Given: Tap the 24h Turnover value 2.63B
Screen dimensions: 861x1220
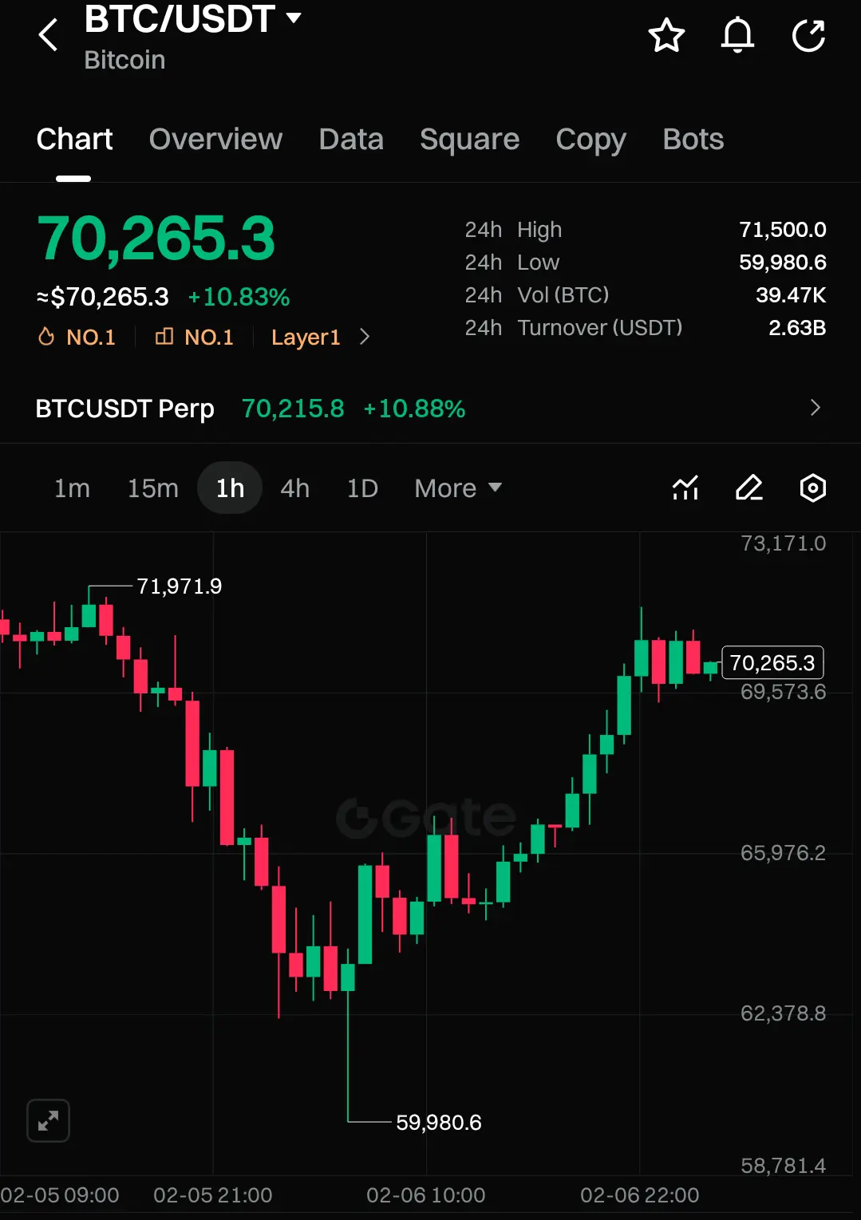Looking at the screenshot, I should pos(796,328).
